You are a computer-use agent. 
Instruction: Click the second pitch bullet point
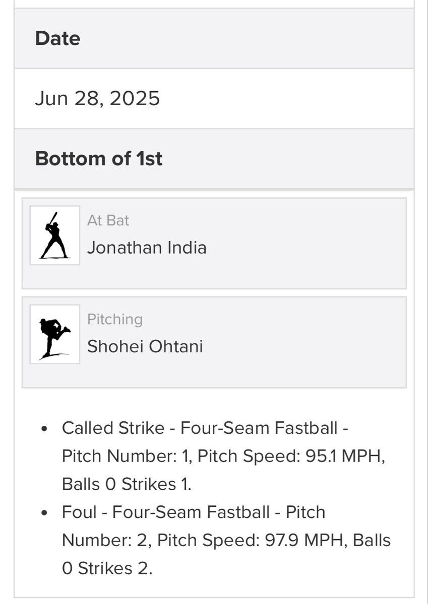coord(45,513)
